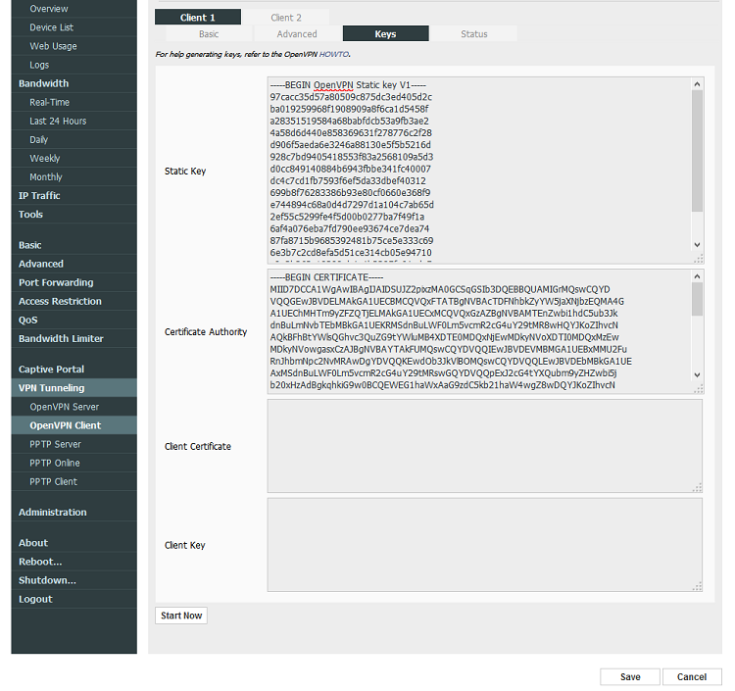Image resolution: width=735 pixels, height=691 pixels.
Task: Click inside the Client Certificate text area
Action: [x=484, y=446]
